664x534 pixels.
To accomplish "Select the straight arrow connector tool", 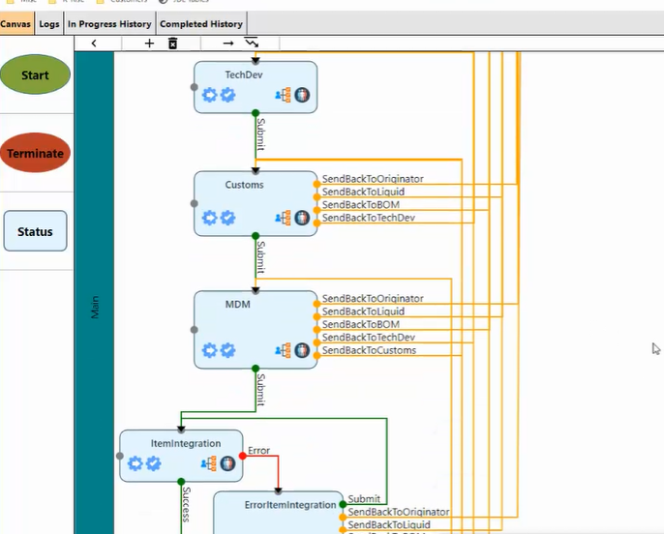I will click(x=228, y=44).
